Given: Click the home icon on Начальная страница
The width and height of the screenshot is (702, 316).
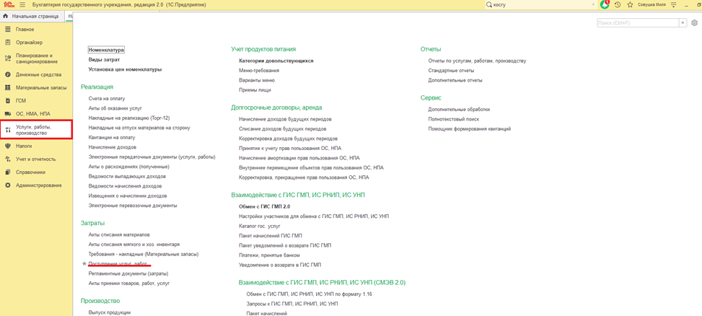Looking at the screenshot, I should [x=5, y=17].
